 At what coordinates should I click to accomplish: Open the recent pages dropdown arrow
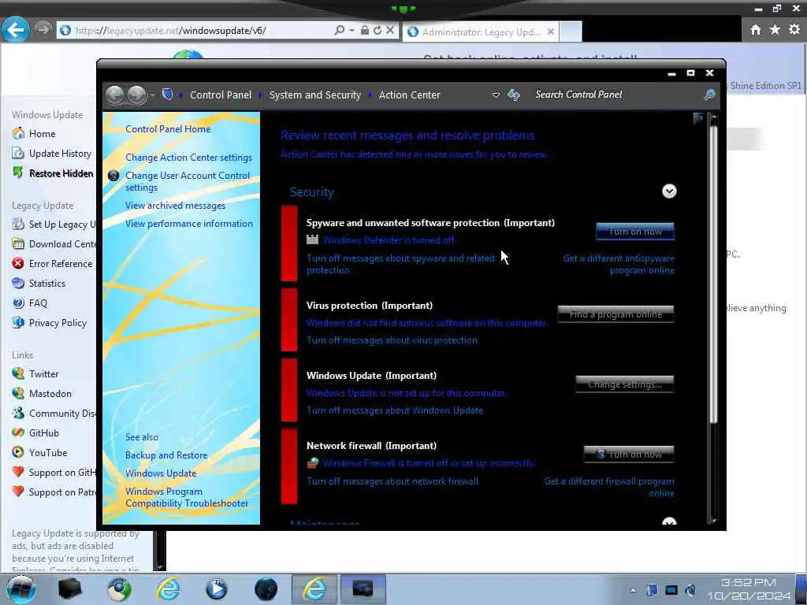coord(152,95)
